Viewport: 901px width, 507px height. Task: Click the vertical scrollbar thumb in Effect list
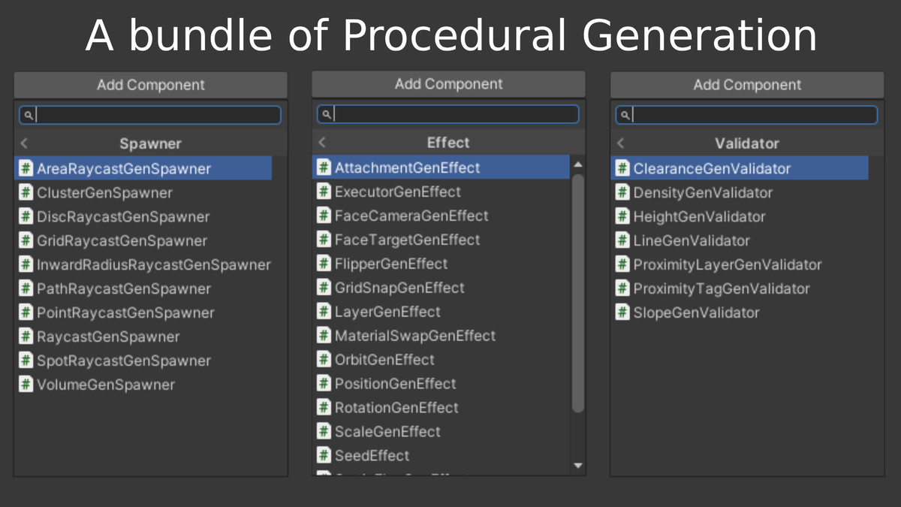click(577, 293)
